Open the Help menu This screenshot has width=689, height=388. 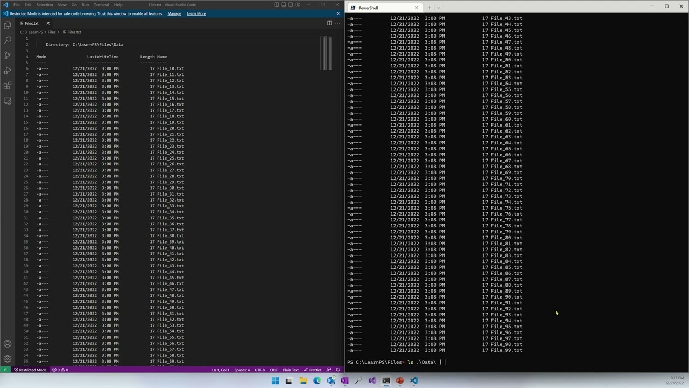(x=118, y=5)
